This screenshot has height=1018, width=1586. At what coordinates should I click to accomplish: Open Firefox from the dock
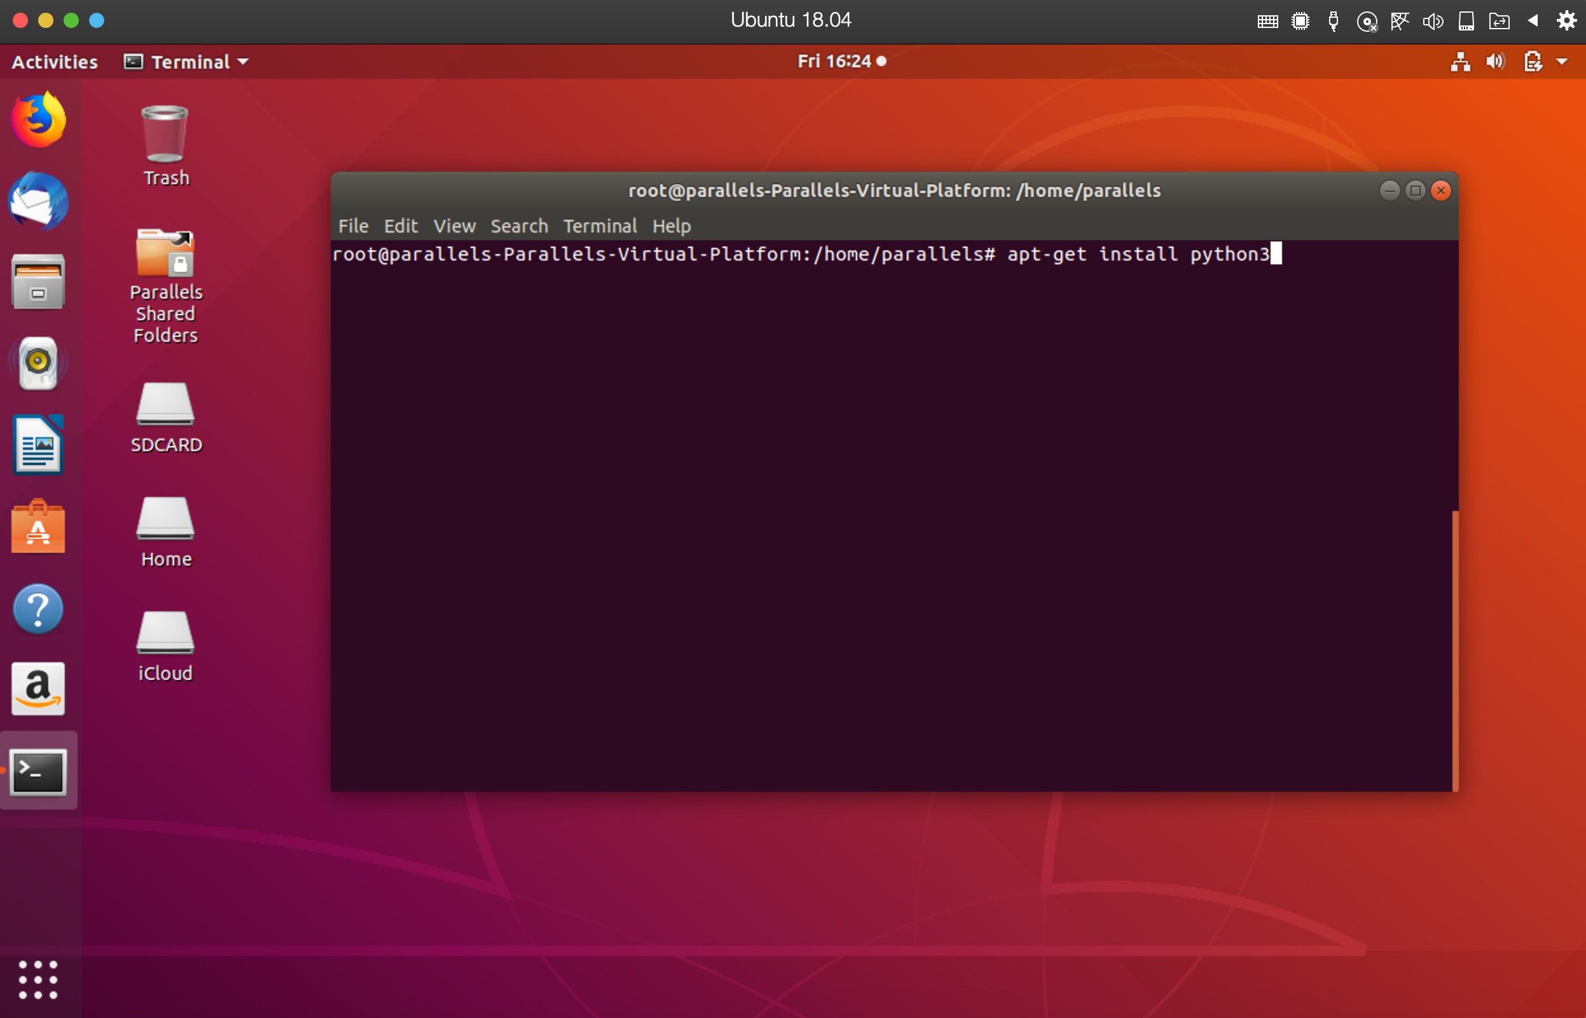tap(38, 119)
